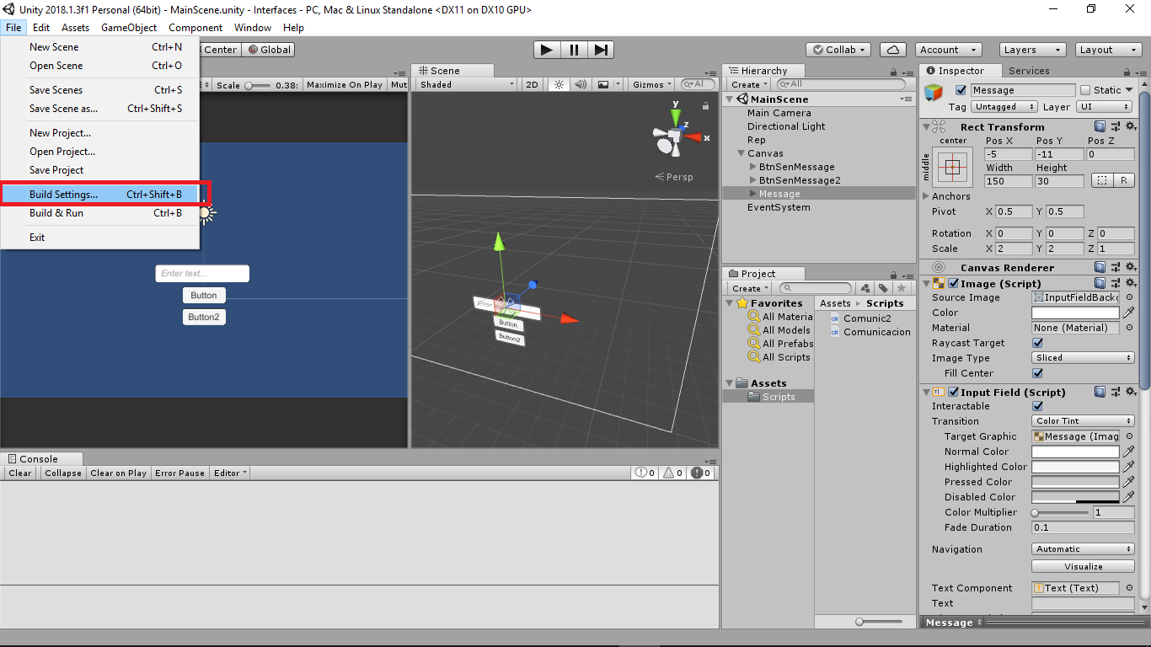Expand the BtnSenMessage hierarchy item
Viewport: 1151px width, 647px height.
coord(753,167)
